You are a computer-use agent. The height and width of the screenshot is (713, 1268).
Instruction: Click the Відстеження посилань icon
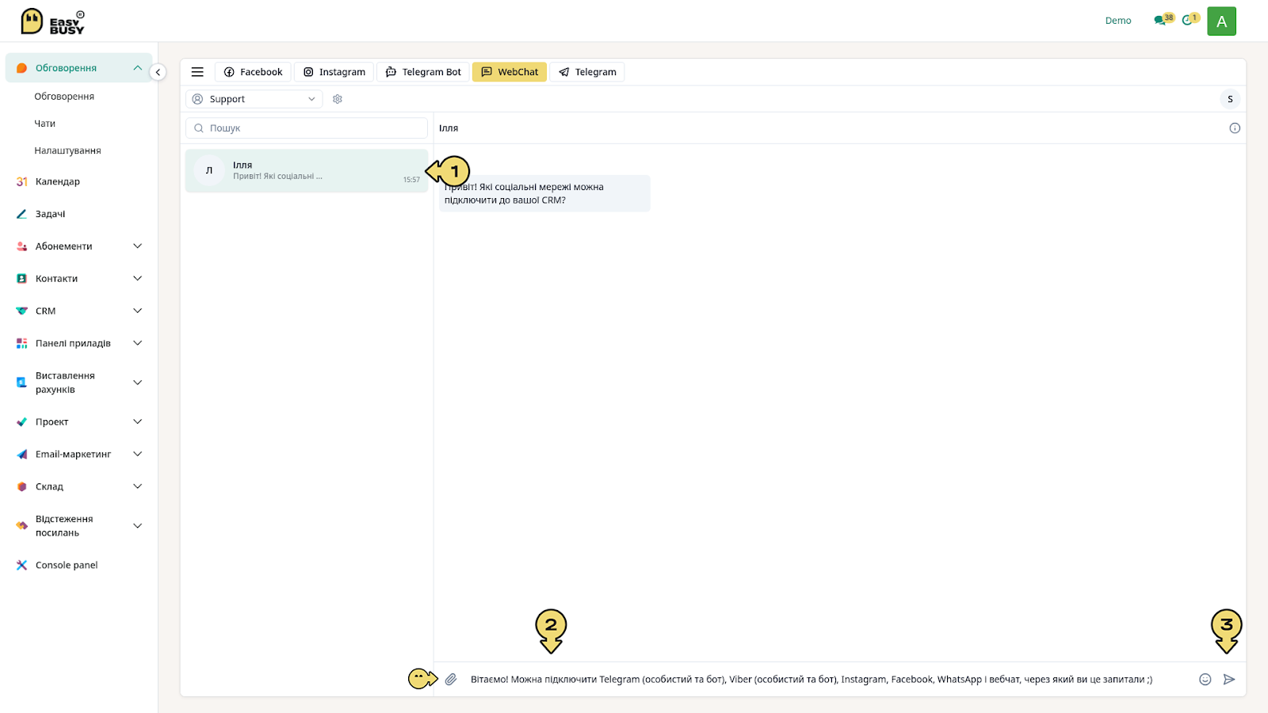tap(21, 526)
